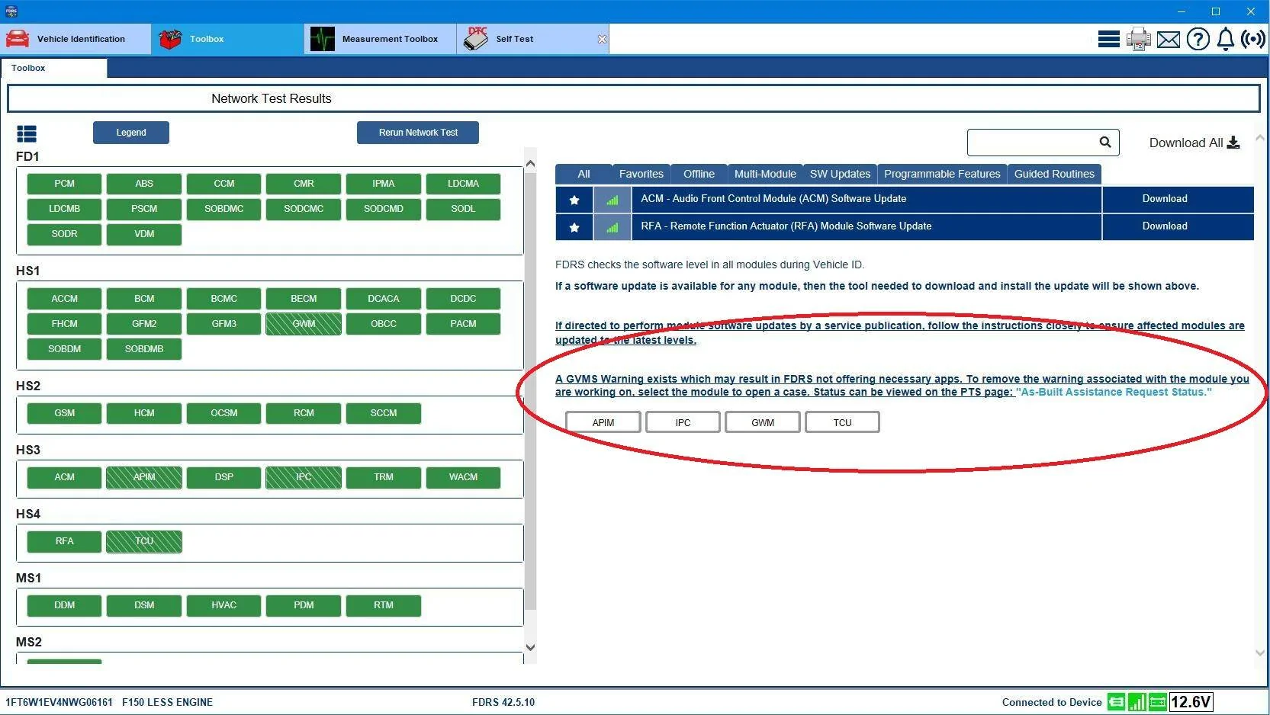Click the printer icon in toolbar
The height and width of the screenshot is (715, 1270).
click(1138, 39)
